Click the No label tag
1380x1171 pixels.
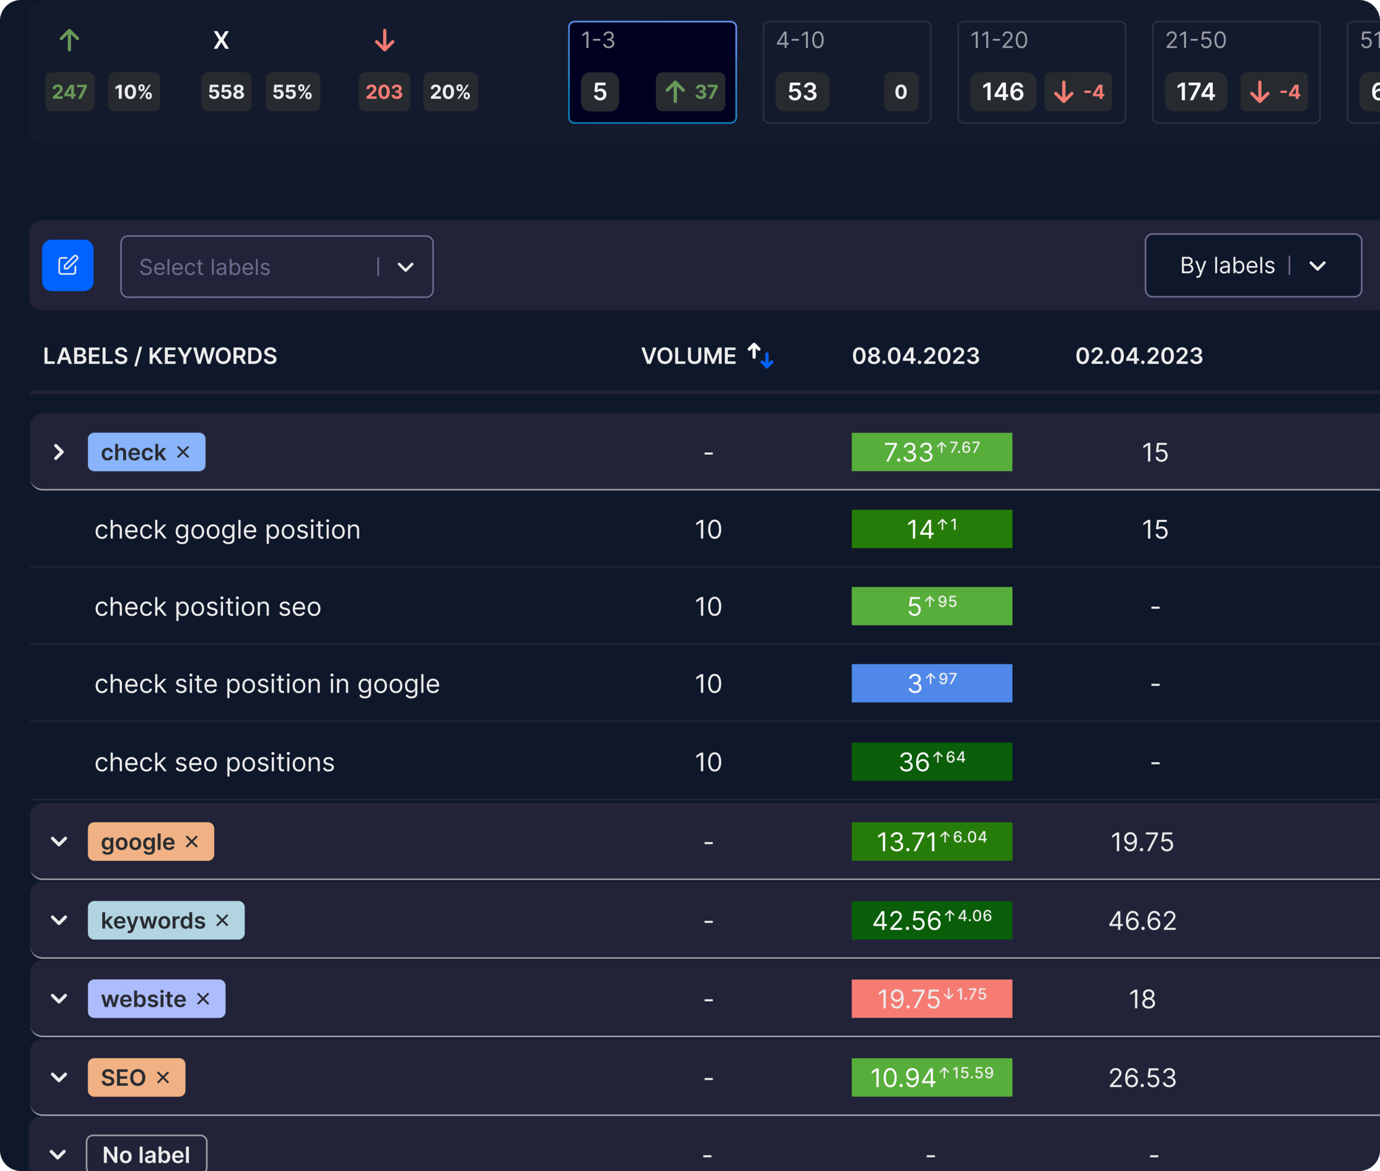click(x=147, y=1154)
